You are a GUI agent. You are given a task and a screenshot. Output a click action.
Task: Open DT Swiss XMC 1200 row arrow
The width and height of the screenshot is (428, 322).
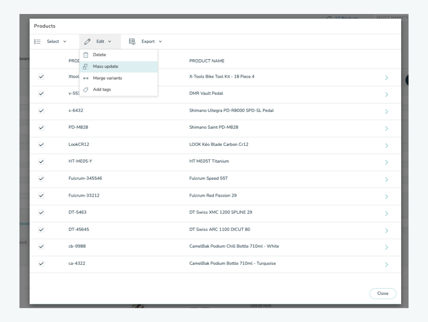coord(386,213)
